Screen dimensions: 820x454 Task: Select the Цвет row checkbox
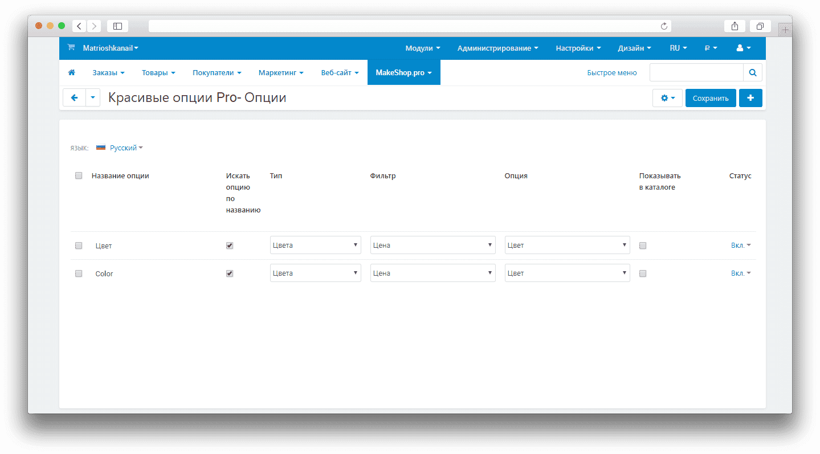click(x=79, y=246)
